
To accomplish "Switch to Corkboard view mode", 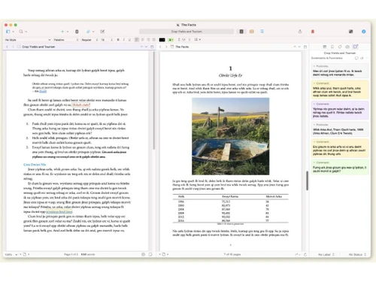I will (x=252, y=32).
